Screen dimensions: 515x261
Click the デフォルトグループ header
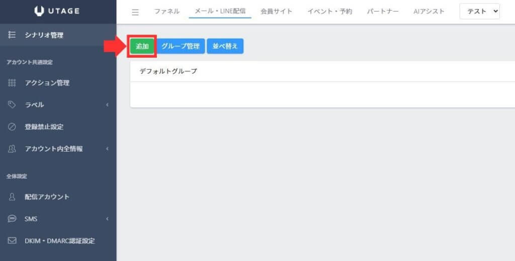tap(168, 71)
